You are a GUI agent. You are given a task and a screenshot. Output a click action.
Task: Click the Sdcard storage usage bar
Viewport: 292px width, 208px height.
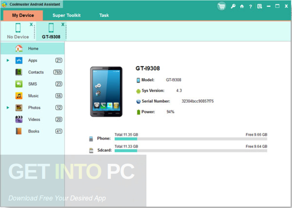pyautogui.click(x=191, y=151)
